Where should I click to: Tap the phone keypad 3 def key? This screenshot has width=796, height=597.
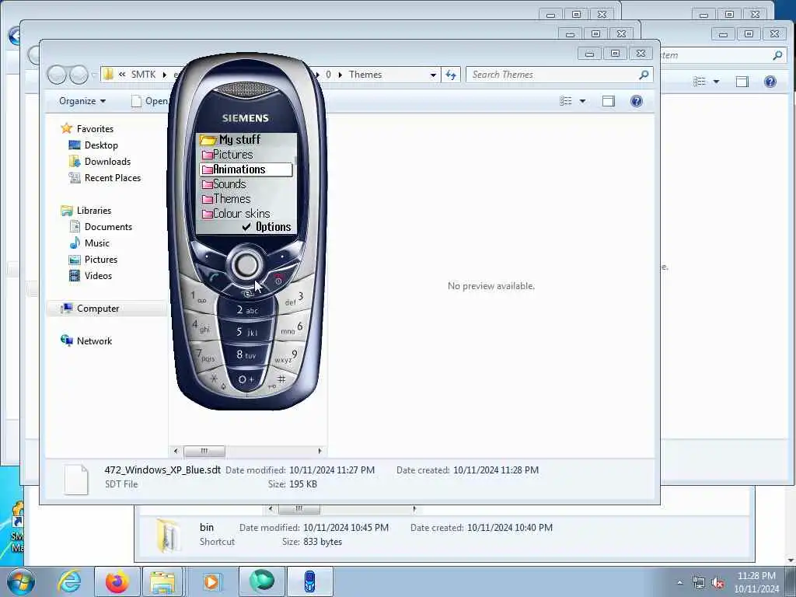point(294,298)
